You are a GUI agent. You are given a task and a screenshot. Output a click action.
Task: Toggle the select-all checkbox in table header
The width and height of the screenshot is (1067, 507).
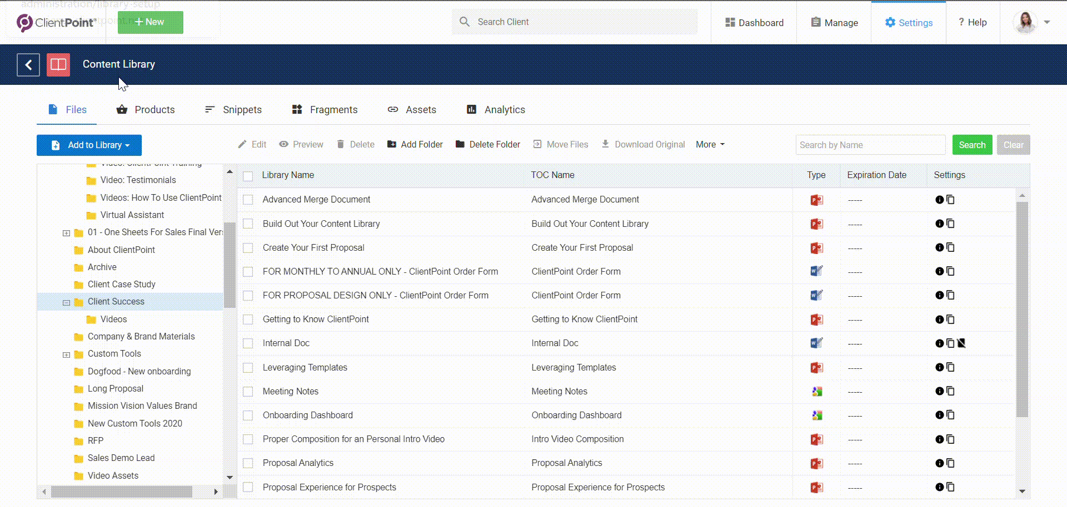(248, 176)
